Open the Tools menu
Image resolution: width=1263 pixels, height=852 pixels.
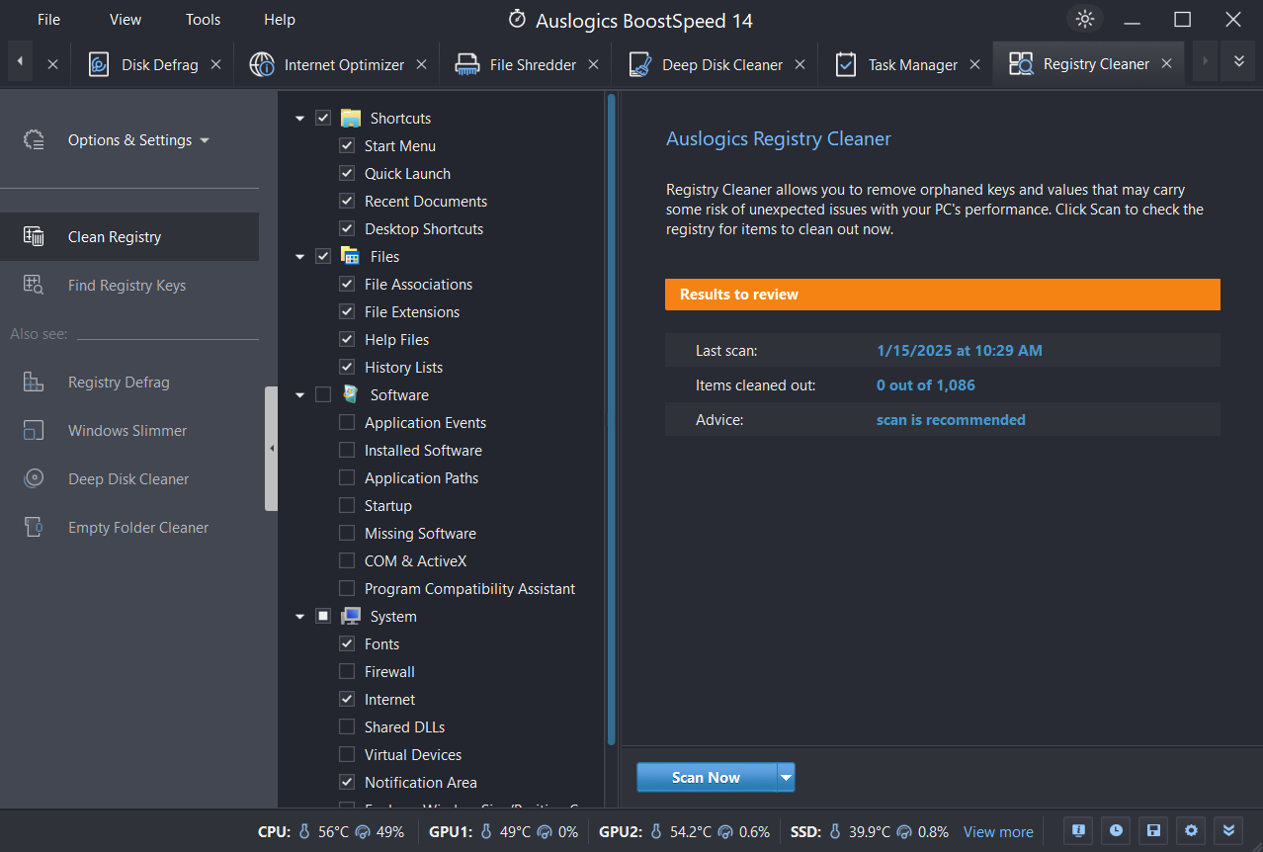(x=203, y=19)
